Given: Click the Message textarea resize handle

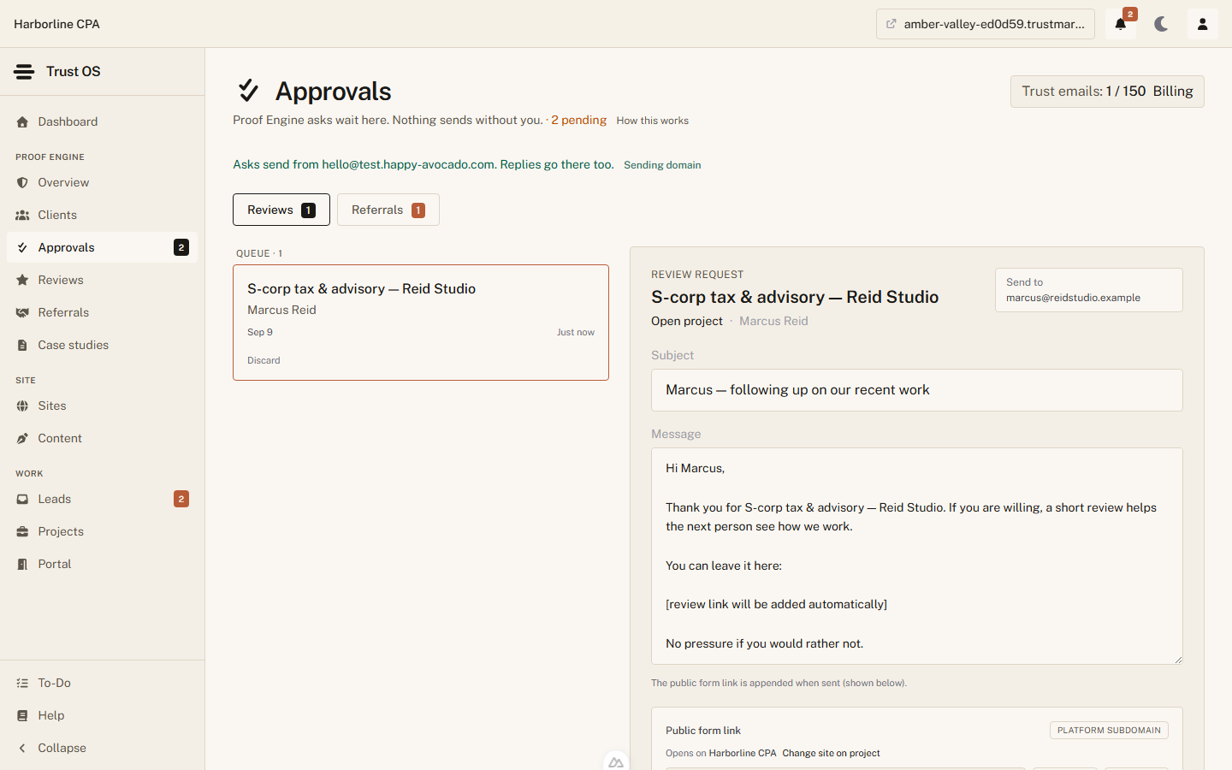Looking at the screenshot, I should [x=1177, y=659].
